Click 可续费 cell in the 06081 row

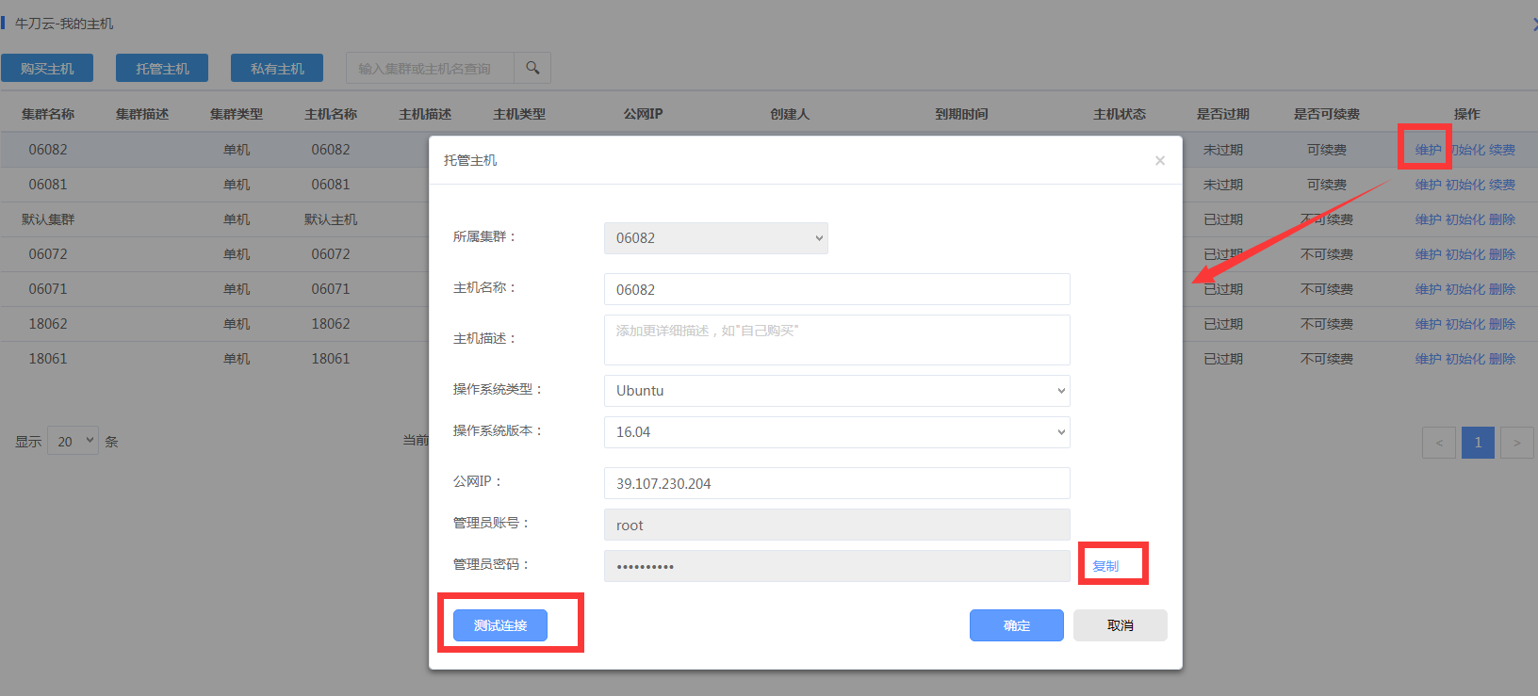(1327, 185)
